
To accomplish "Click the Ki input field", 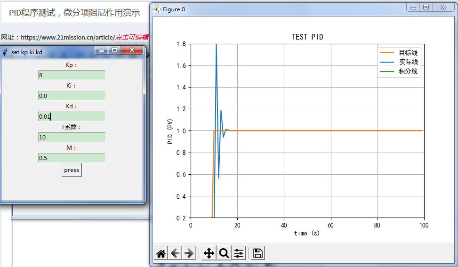I will (72, 96).
